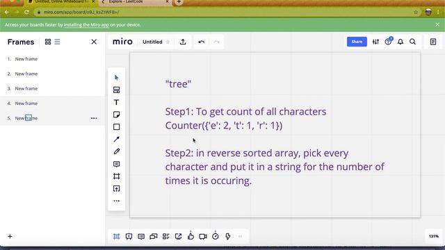This screenshot has height=250, width=445.
Task: Open the notifications bell
Action: coord(400,42)
